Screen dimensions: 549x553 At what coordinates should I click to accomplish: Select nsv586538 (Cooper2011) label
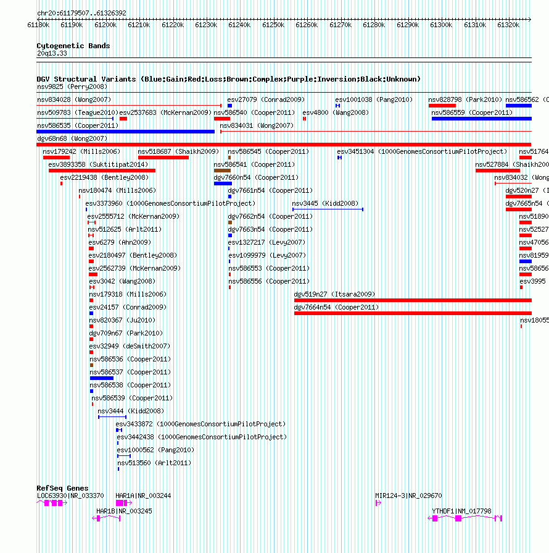[x=130, y=386]
